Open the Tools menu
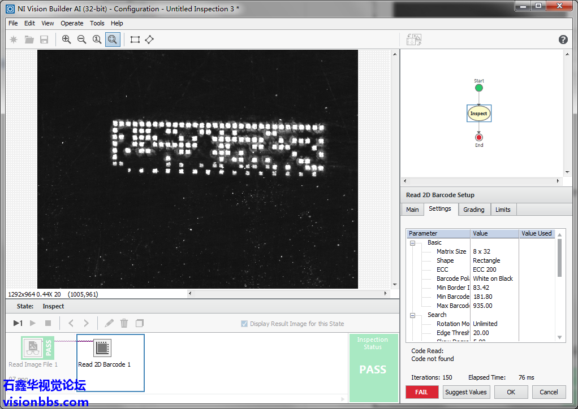The image size is (578, 409). point(97,23)
